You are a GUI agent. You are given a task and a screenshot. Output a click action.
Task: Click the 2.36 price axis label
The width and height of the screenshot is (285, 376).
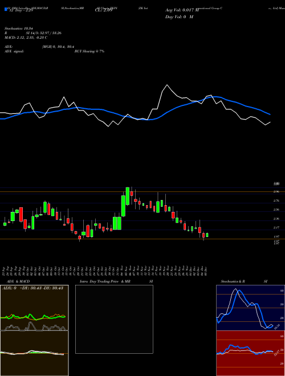[x=276, y=219]
